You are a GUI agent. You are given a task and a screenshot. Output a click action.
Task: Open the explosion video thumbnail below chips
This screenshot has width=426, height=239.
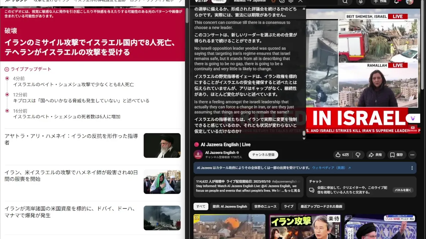(229, 227)
